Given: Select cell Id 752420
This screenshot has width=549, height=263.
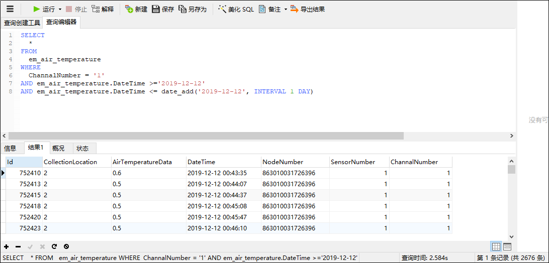Looking at the screenshot, I should [x=24, y=217].
